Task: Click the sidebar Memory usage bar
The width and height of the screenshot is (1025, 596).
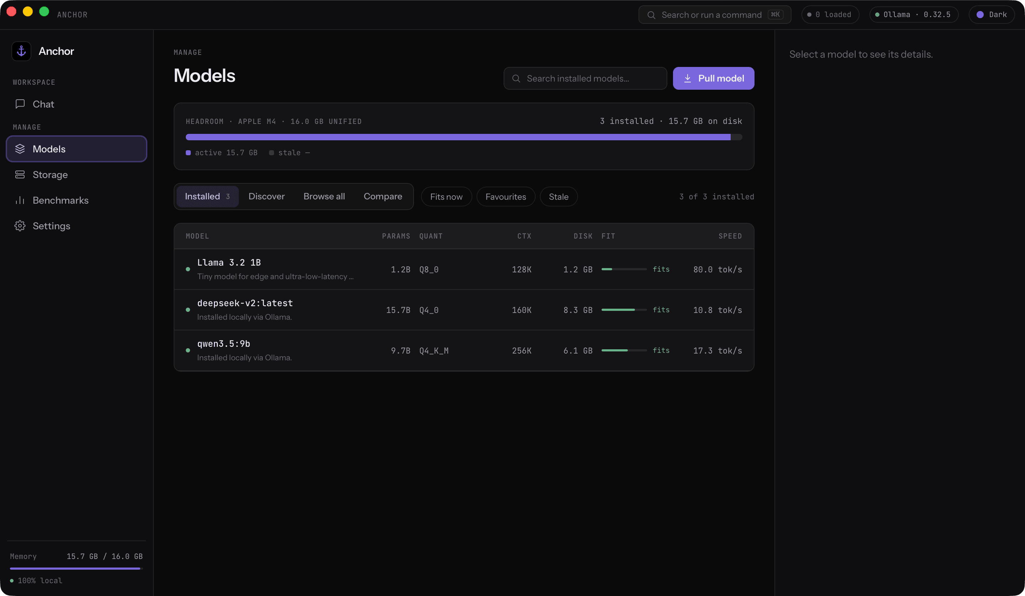Action: 77,568
